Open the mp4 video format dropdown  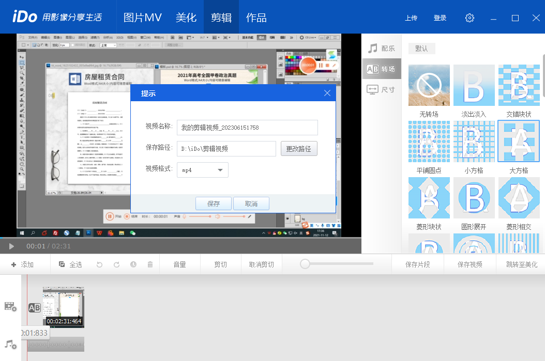coord(202,170)
